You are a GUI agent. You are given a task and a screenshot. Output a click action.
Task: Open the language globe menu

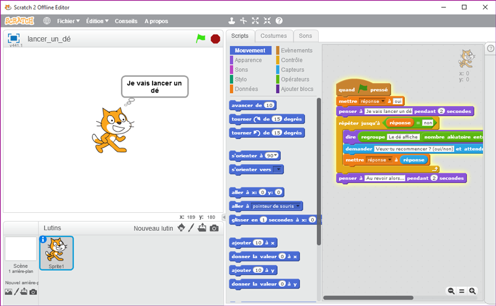(x=47, y=21)
